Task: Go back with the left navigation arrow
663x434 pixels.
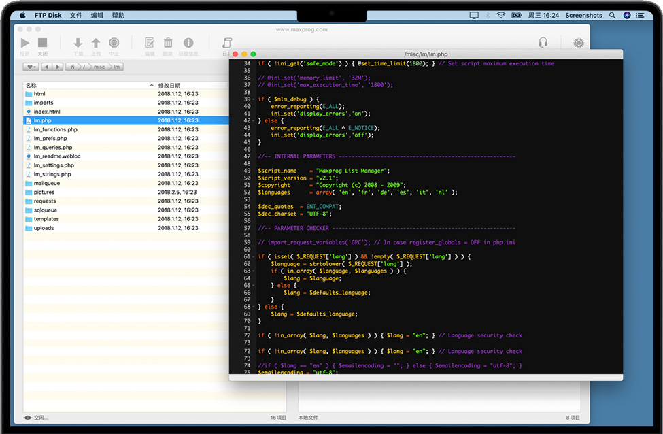Action: (x=46, y=67)
